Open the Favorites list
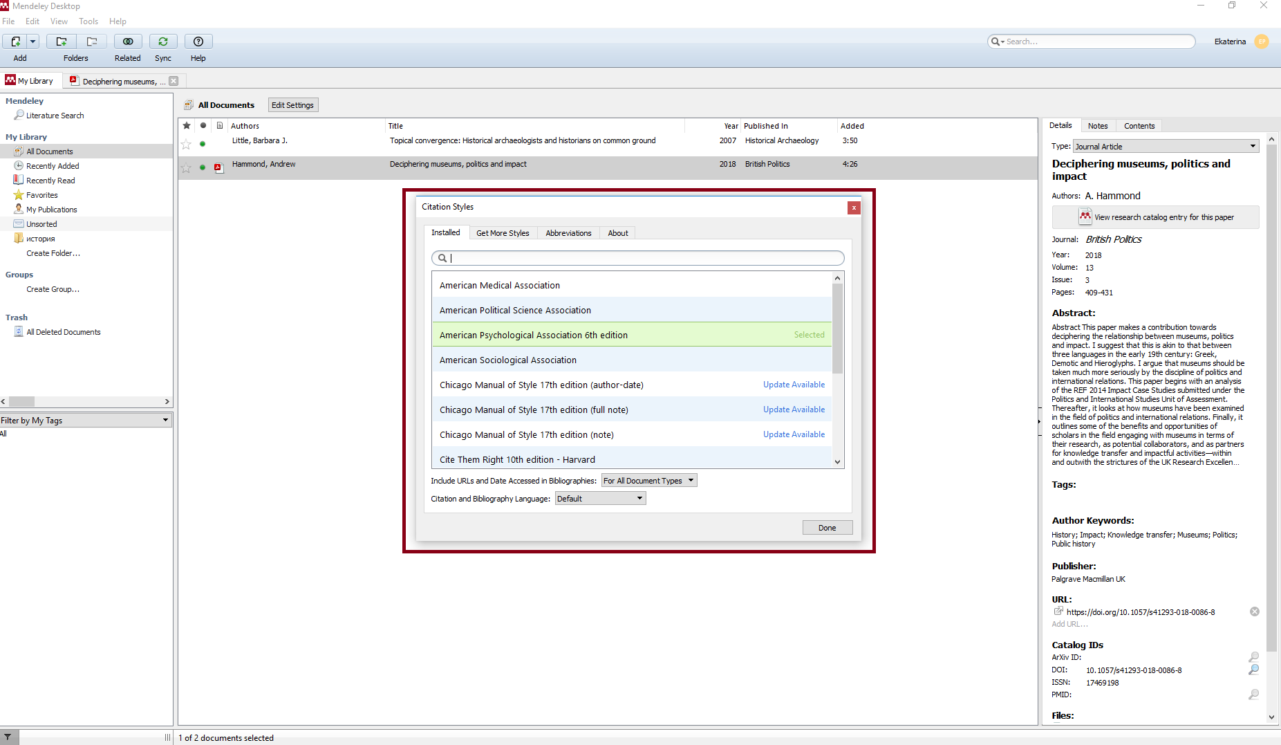The image size is (1281, 745). pyautogui.click(x=41, y=195)
